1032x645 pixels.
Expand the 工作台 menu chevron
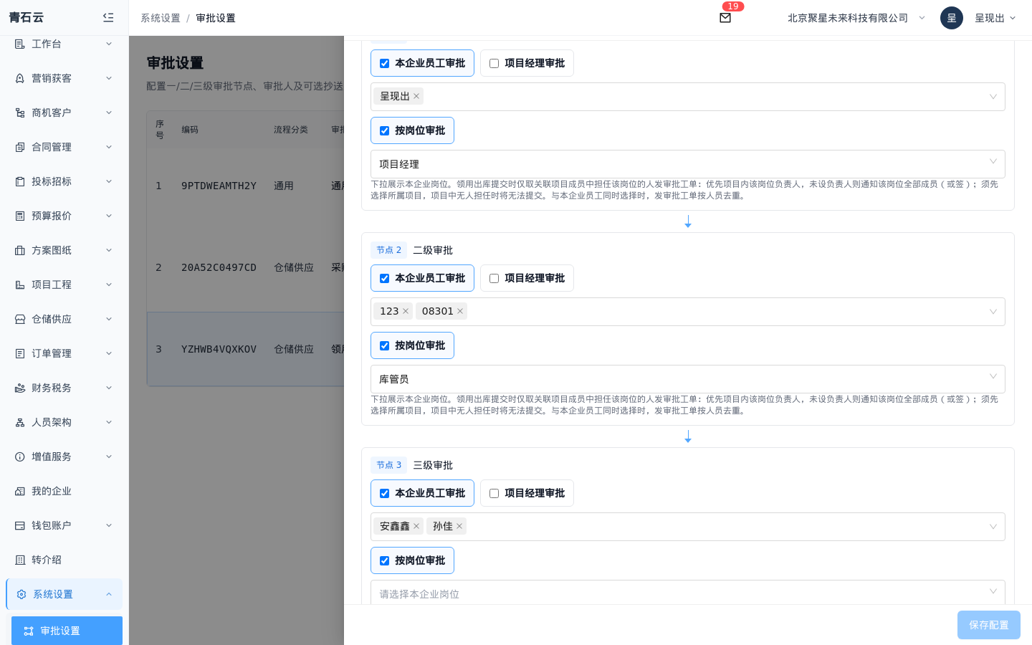(109, 44)
